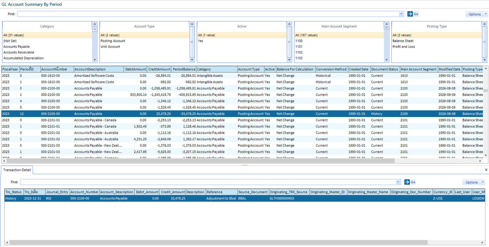Filter Account Type by Unit Account

[x=144, y=47]
